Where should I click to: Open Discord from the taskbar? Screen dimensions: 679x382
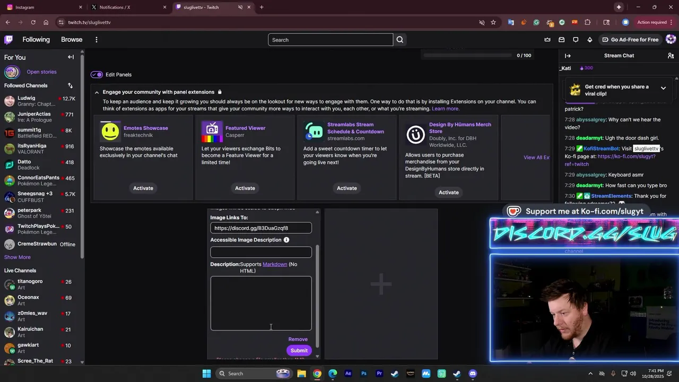pyautogui.click(x=473, y=374)
